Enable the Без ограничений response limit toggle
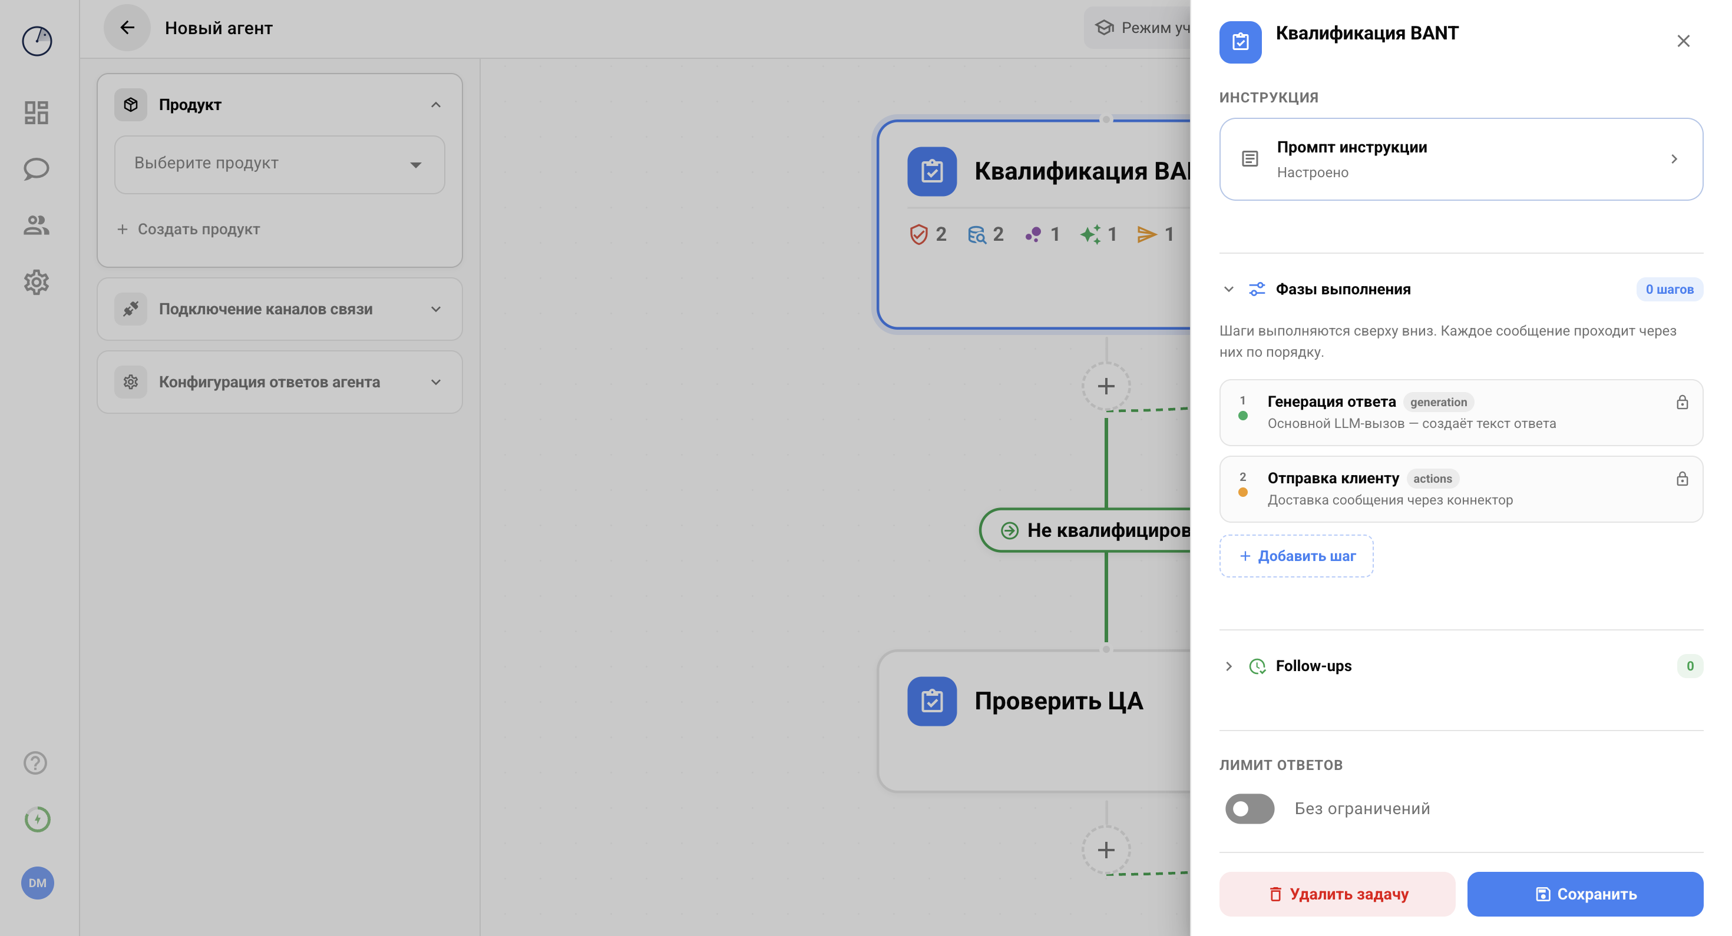The width and height of the screenshot is (1732, 936). point(1250,809)
